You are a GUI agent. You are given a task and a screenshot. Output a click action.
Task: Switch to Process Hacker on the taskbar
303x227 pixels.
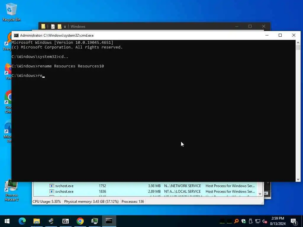(94, 221)
